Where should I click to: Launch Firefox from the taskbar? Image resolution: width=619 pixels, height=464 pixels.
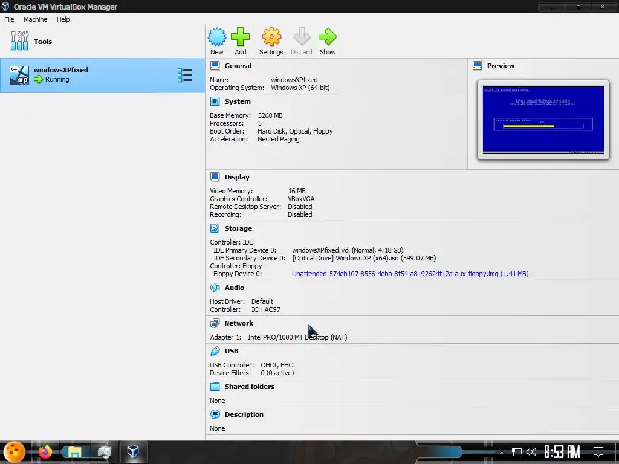coord(45,452)
